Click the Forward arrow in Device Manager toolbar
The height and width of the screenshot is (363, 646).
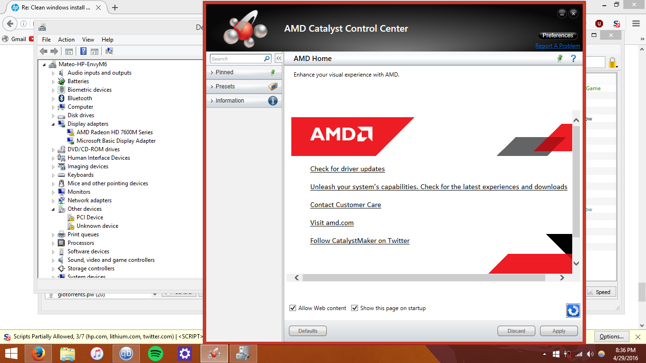[54, 51]
